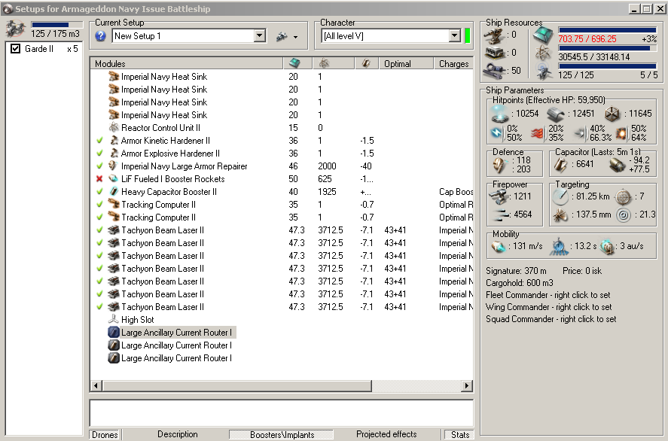
Task: Sort by the Charges column header
Action: (x=453, y=63)
